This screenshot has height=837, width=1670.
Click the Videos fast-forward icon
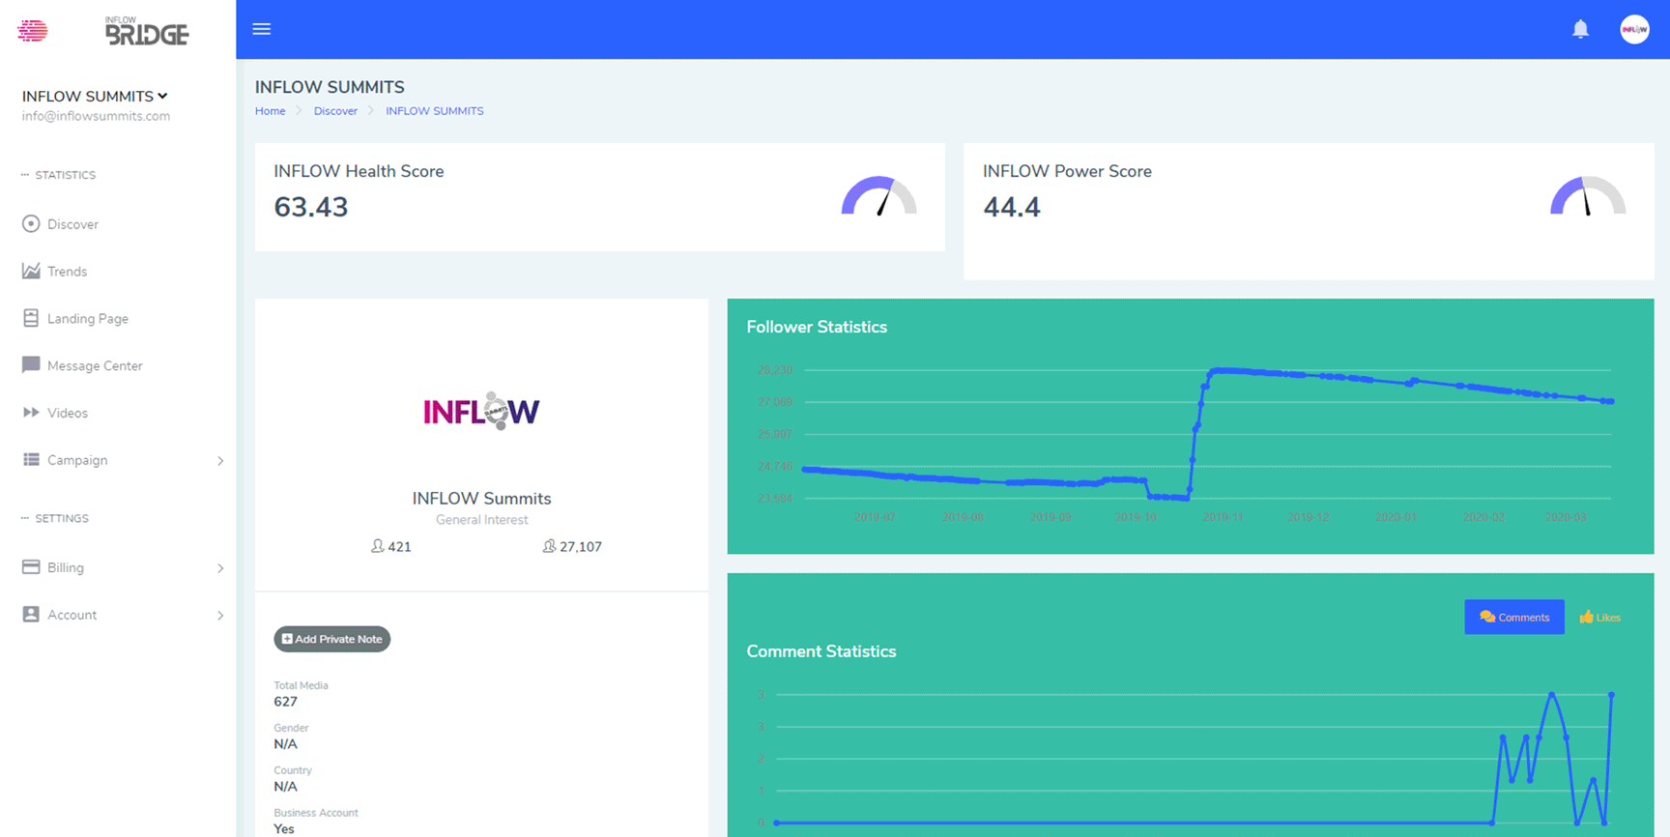click(31, 413)
